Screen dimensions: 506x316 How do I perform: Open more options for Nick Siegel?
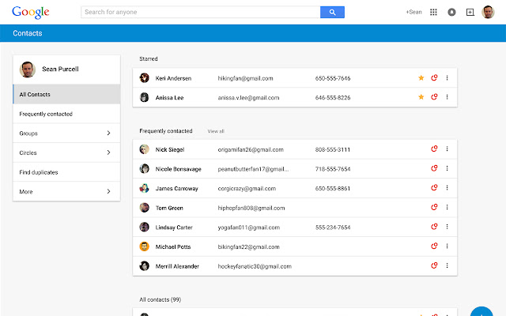pos(447,149)
